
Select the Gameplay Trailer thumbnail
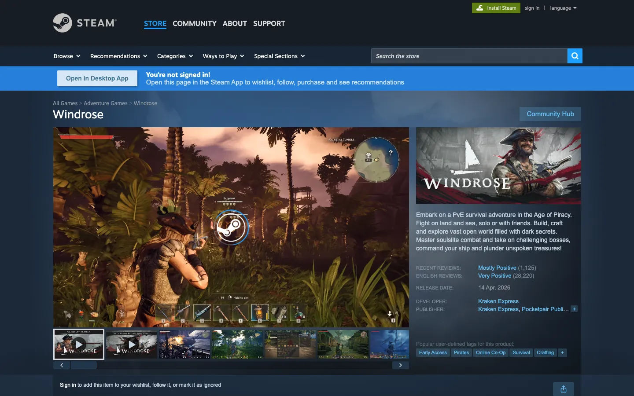(x=79, y=344)
